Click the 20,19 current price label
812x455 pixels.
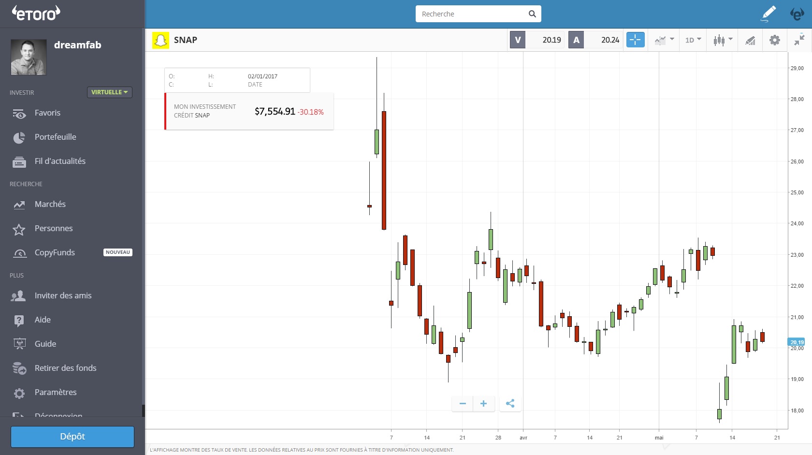point(797,342)
